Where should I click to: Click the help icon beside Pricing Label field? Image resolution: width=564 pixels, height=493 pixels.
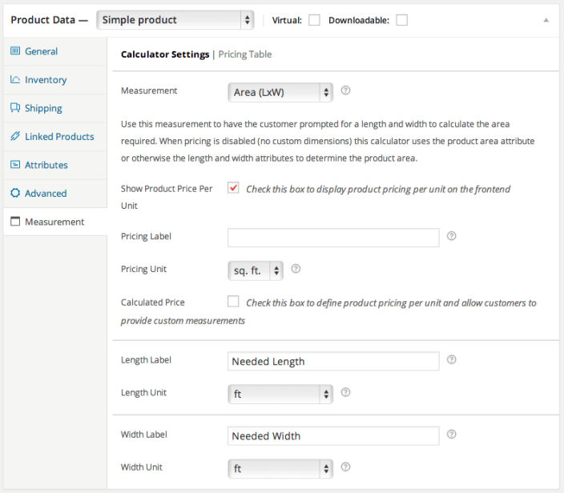click(x=451, y=236)
